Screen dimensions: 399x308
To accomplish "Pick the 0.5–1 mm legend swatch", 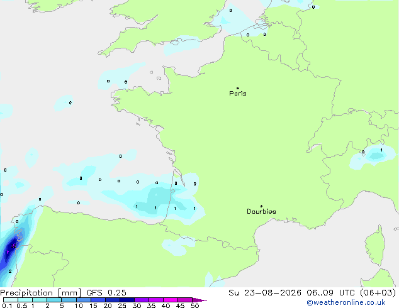I will (x=25, y=300).
